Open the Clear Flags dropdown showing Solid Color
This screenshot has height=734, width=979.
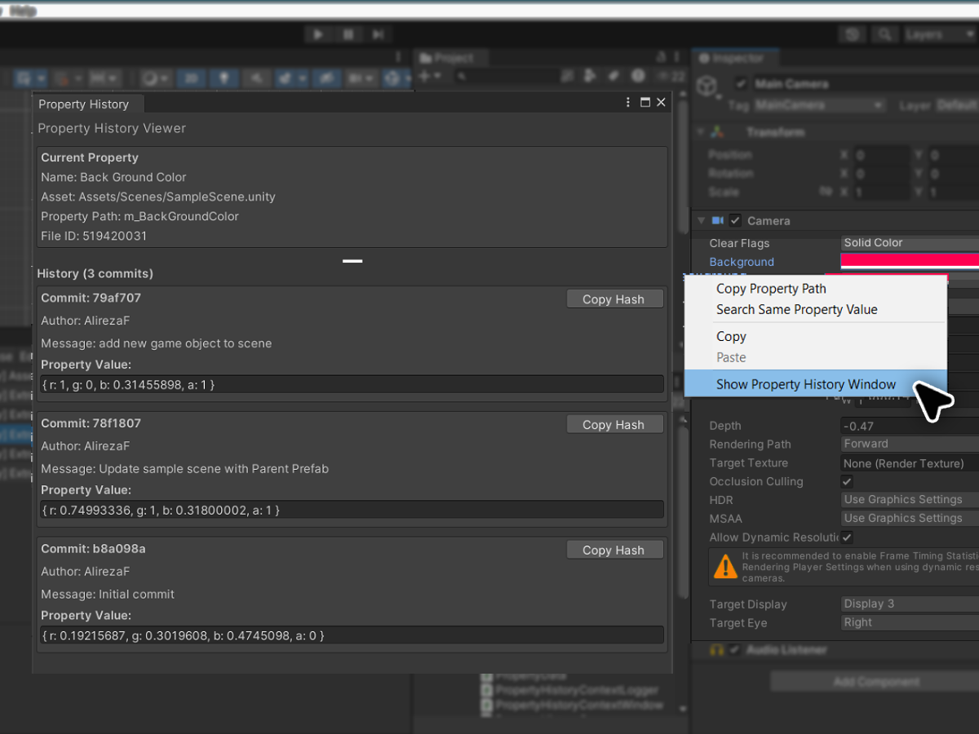910,243
